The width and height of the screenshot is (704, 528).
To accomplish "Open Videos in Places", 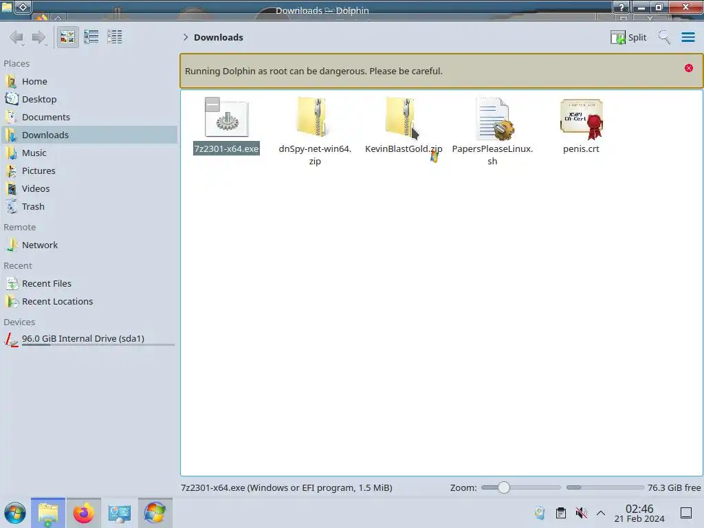I will click(x=89, y=189).
